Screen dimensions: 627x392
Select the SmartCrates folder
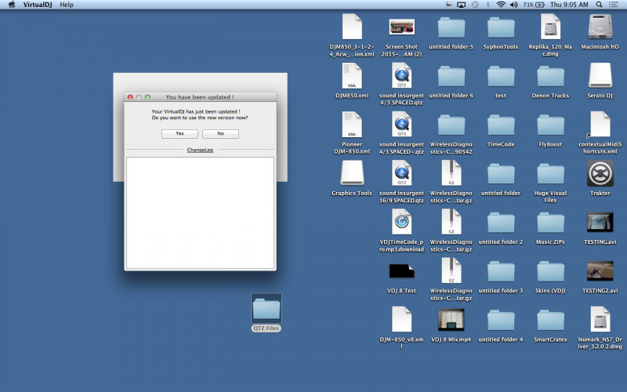(550, 320)
